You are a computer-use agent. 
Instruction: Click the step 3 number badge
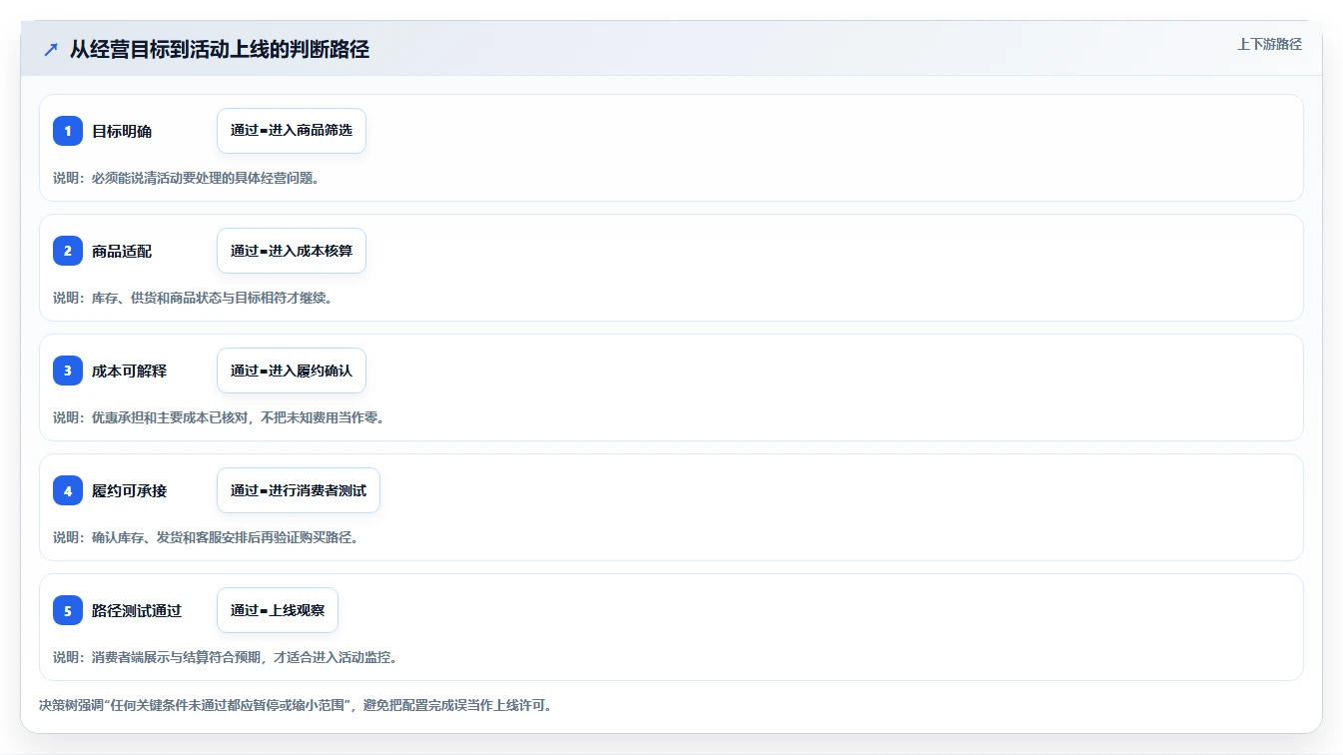click(68, 371)
